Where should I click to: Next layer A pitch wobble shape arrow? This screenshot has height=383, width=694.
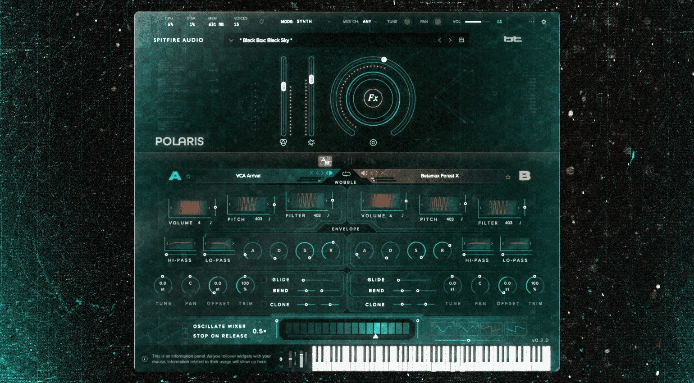click(x=268, y=204)
